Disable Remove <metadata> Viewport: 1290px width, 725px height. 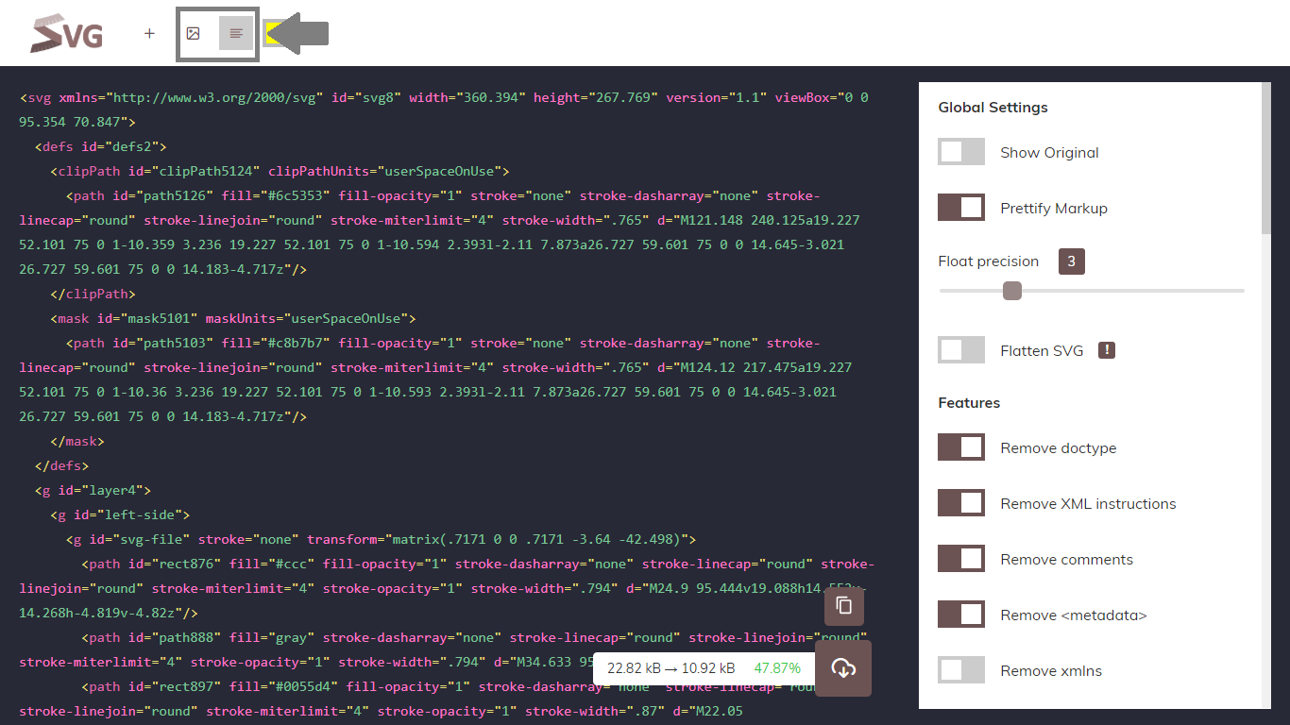click(x=960, y=615)
